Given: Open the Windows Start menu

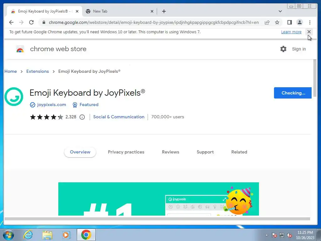Looking at the screenshot, I should (8, 235).
